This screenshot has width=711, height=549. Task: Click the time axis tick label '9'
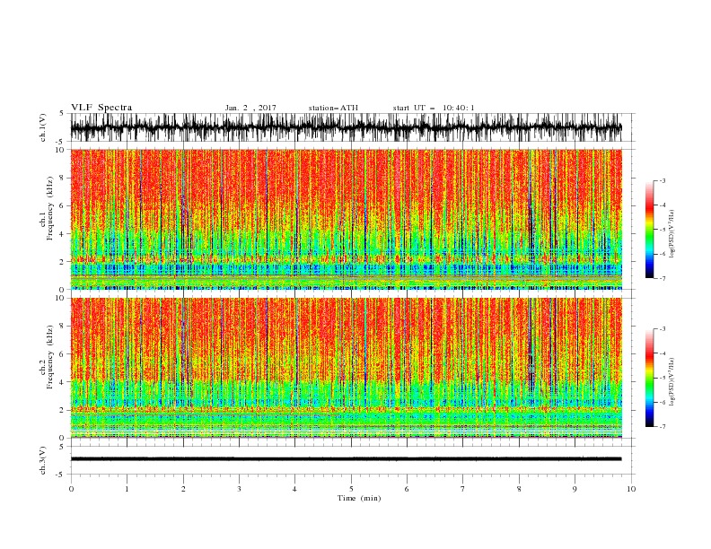click(x=575, y=489)
